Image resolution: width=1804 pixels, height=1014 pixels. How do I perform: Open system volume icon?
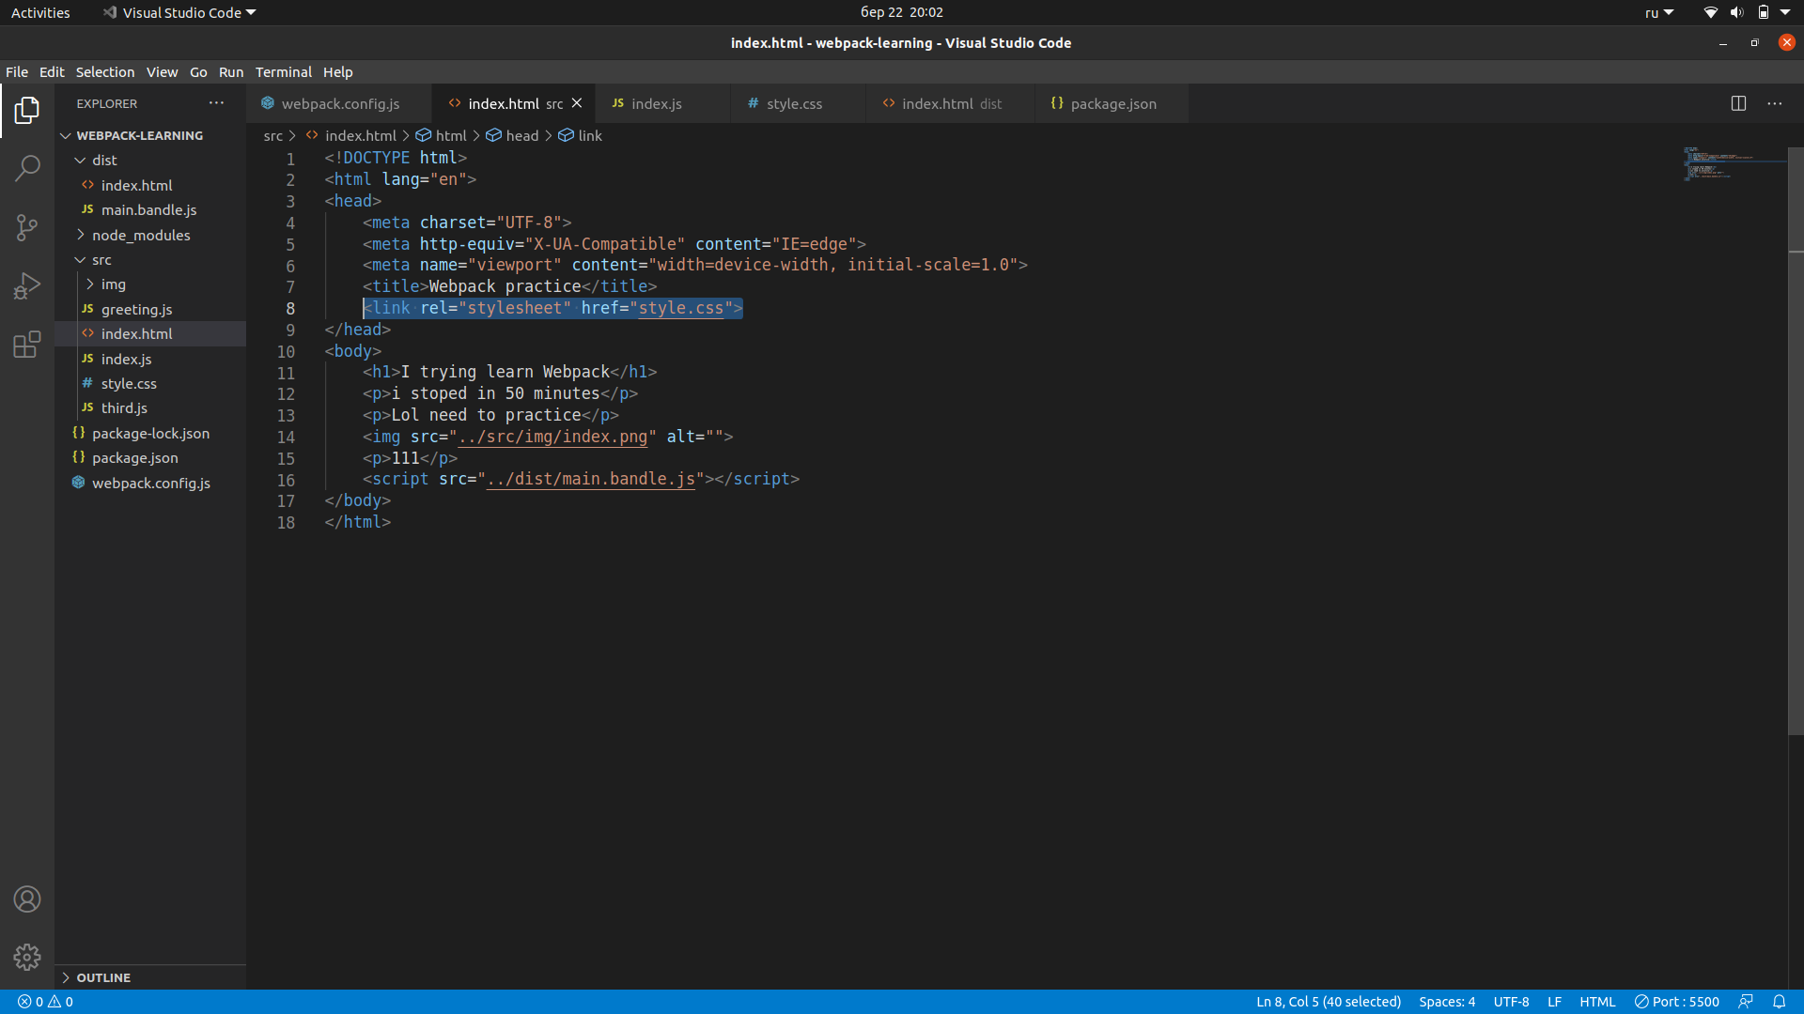1736,12
